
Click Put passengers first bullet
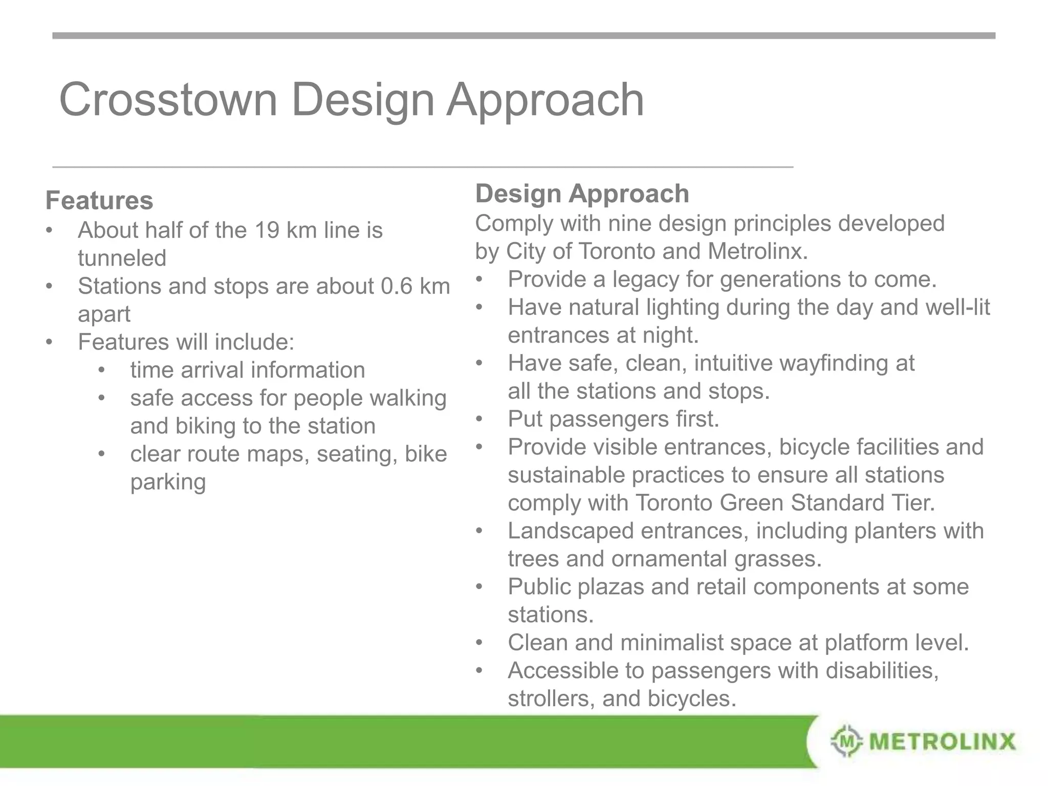613,419
